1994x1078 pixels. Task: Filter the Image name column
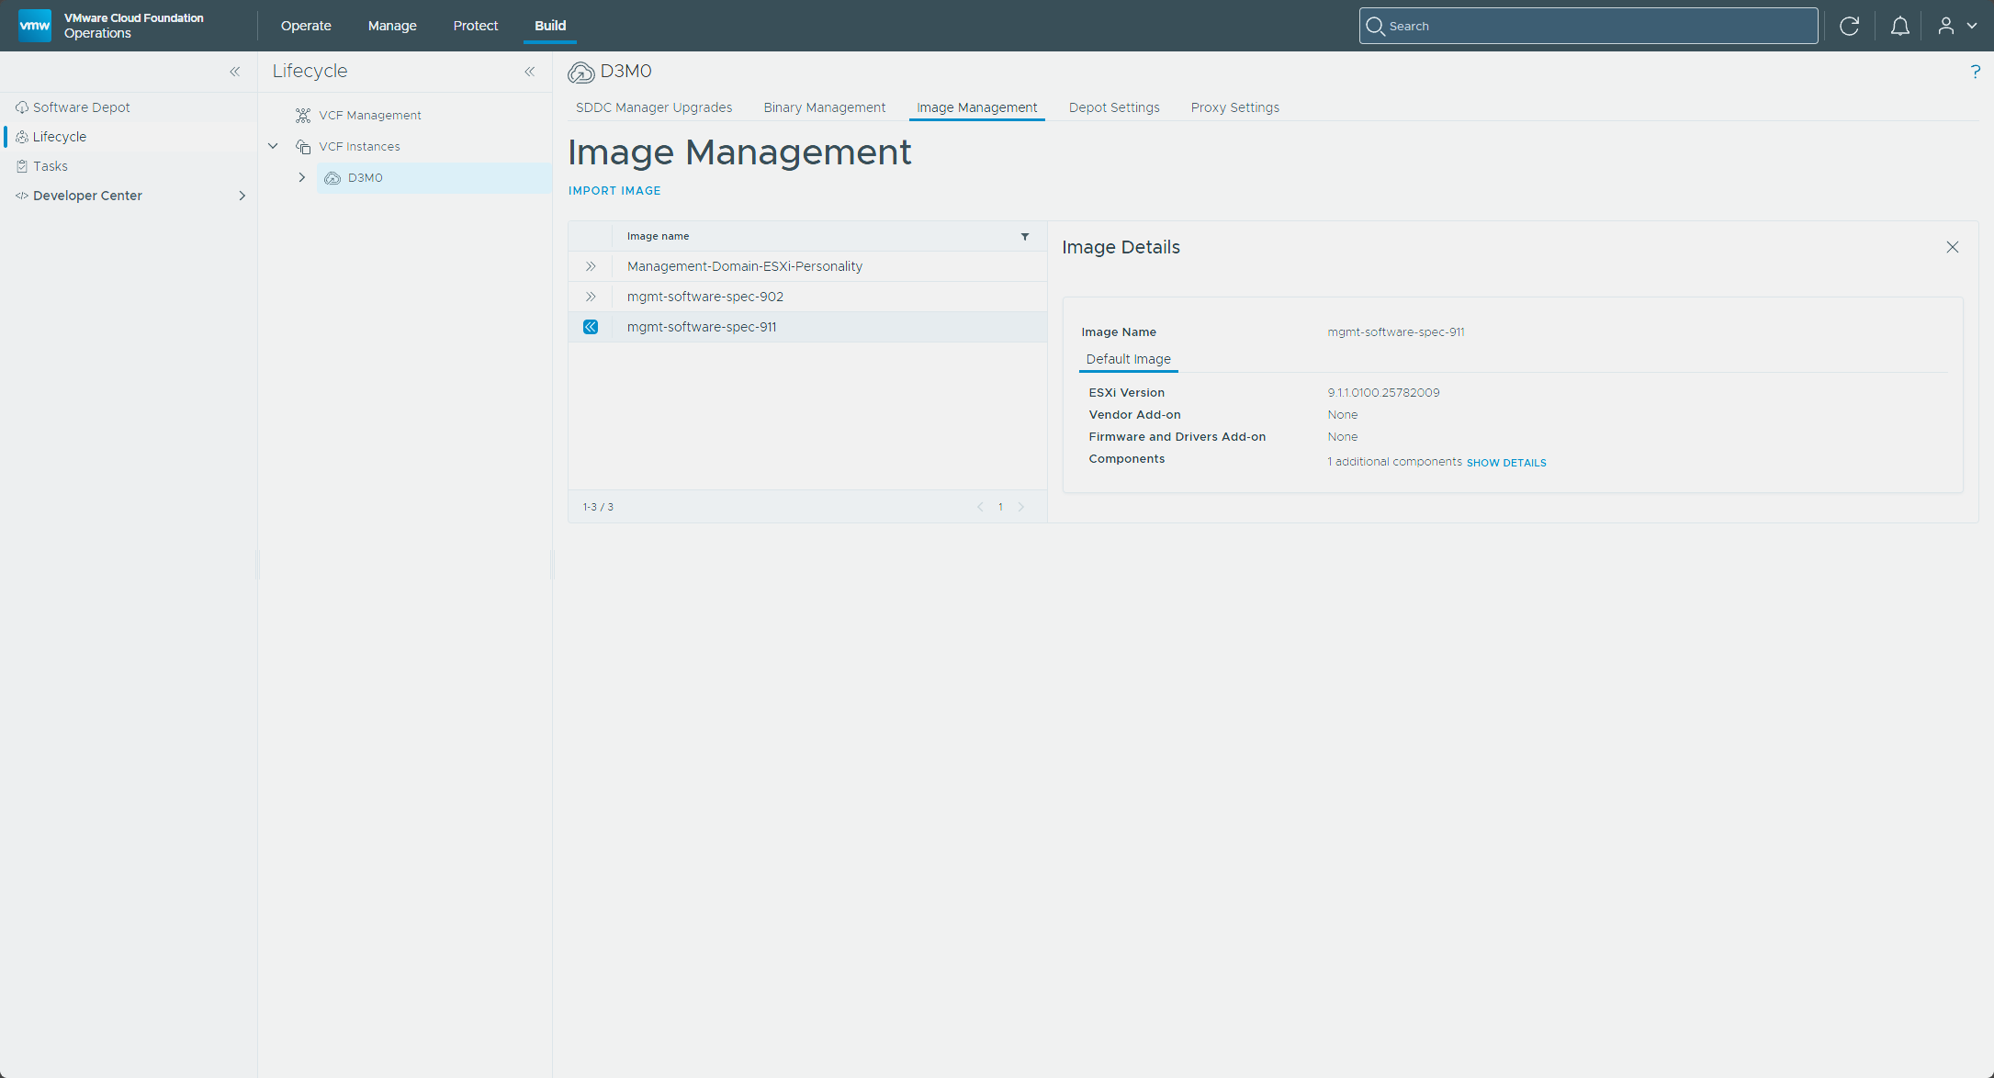pyautogui.click(x=1025, y=237)
